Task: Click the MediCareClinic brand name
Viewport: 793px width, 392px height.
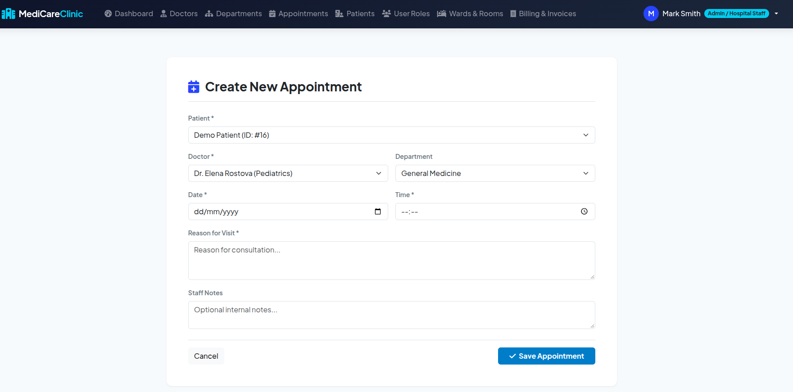Action: (x=51, y=14)
